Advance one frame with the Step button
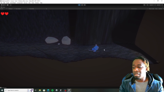The height and width of the screenshot is (92, 164). coord(85,5)
